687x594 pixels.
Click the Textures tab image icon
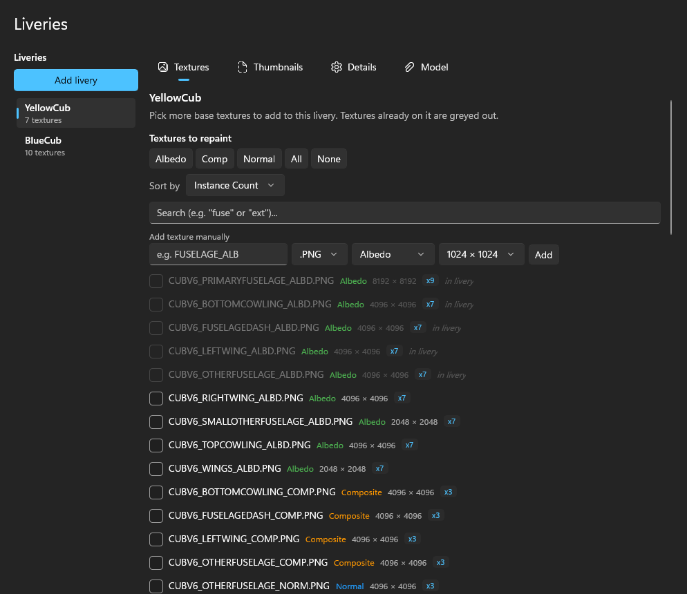point(163,67)
